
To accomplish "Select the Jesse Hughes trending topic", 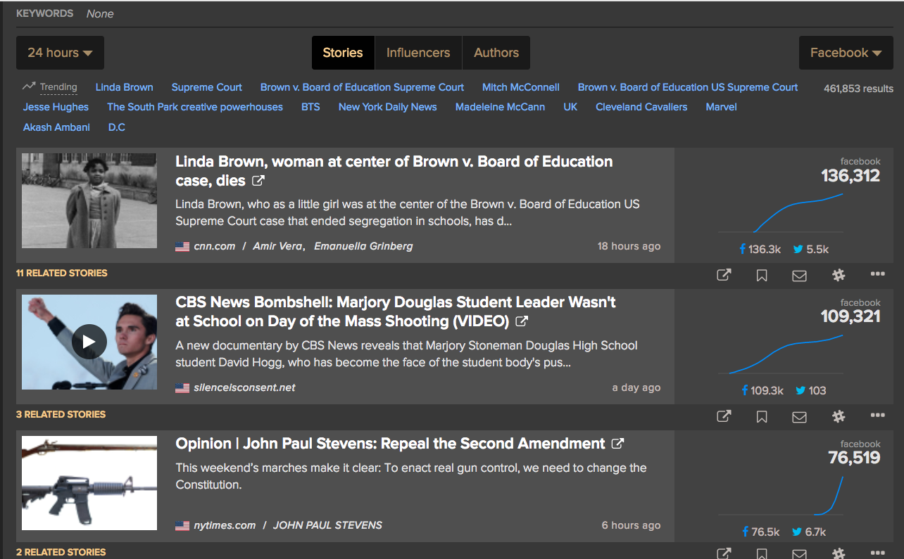I will tap(56, 107).
